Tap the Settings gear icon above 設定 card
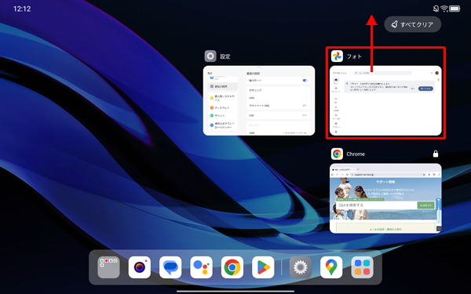The width and height of the screenshot is (471, 294). point(210,56)
